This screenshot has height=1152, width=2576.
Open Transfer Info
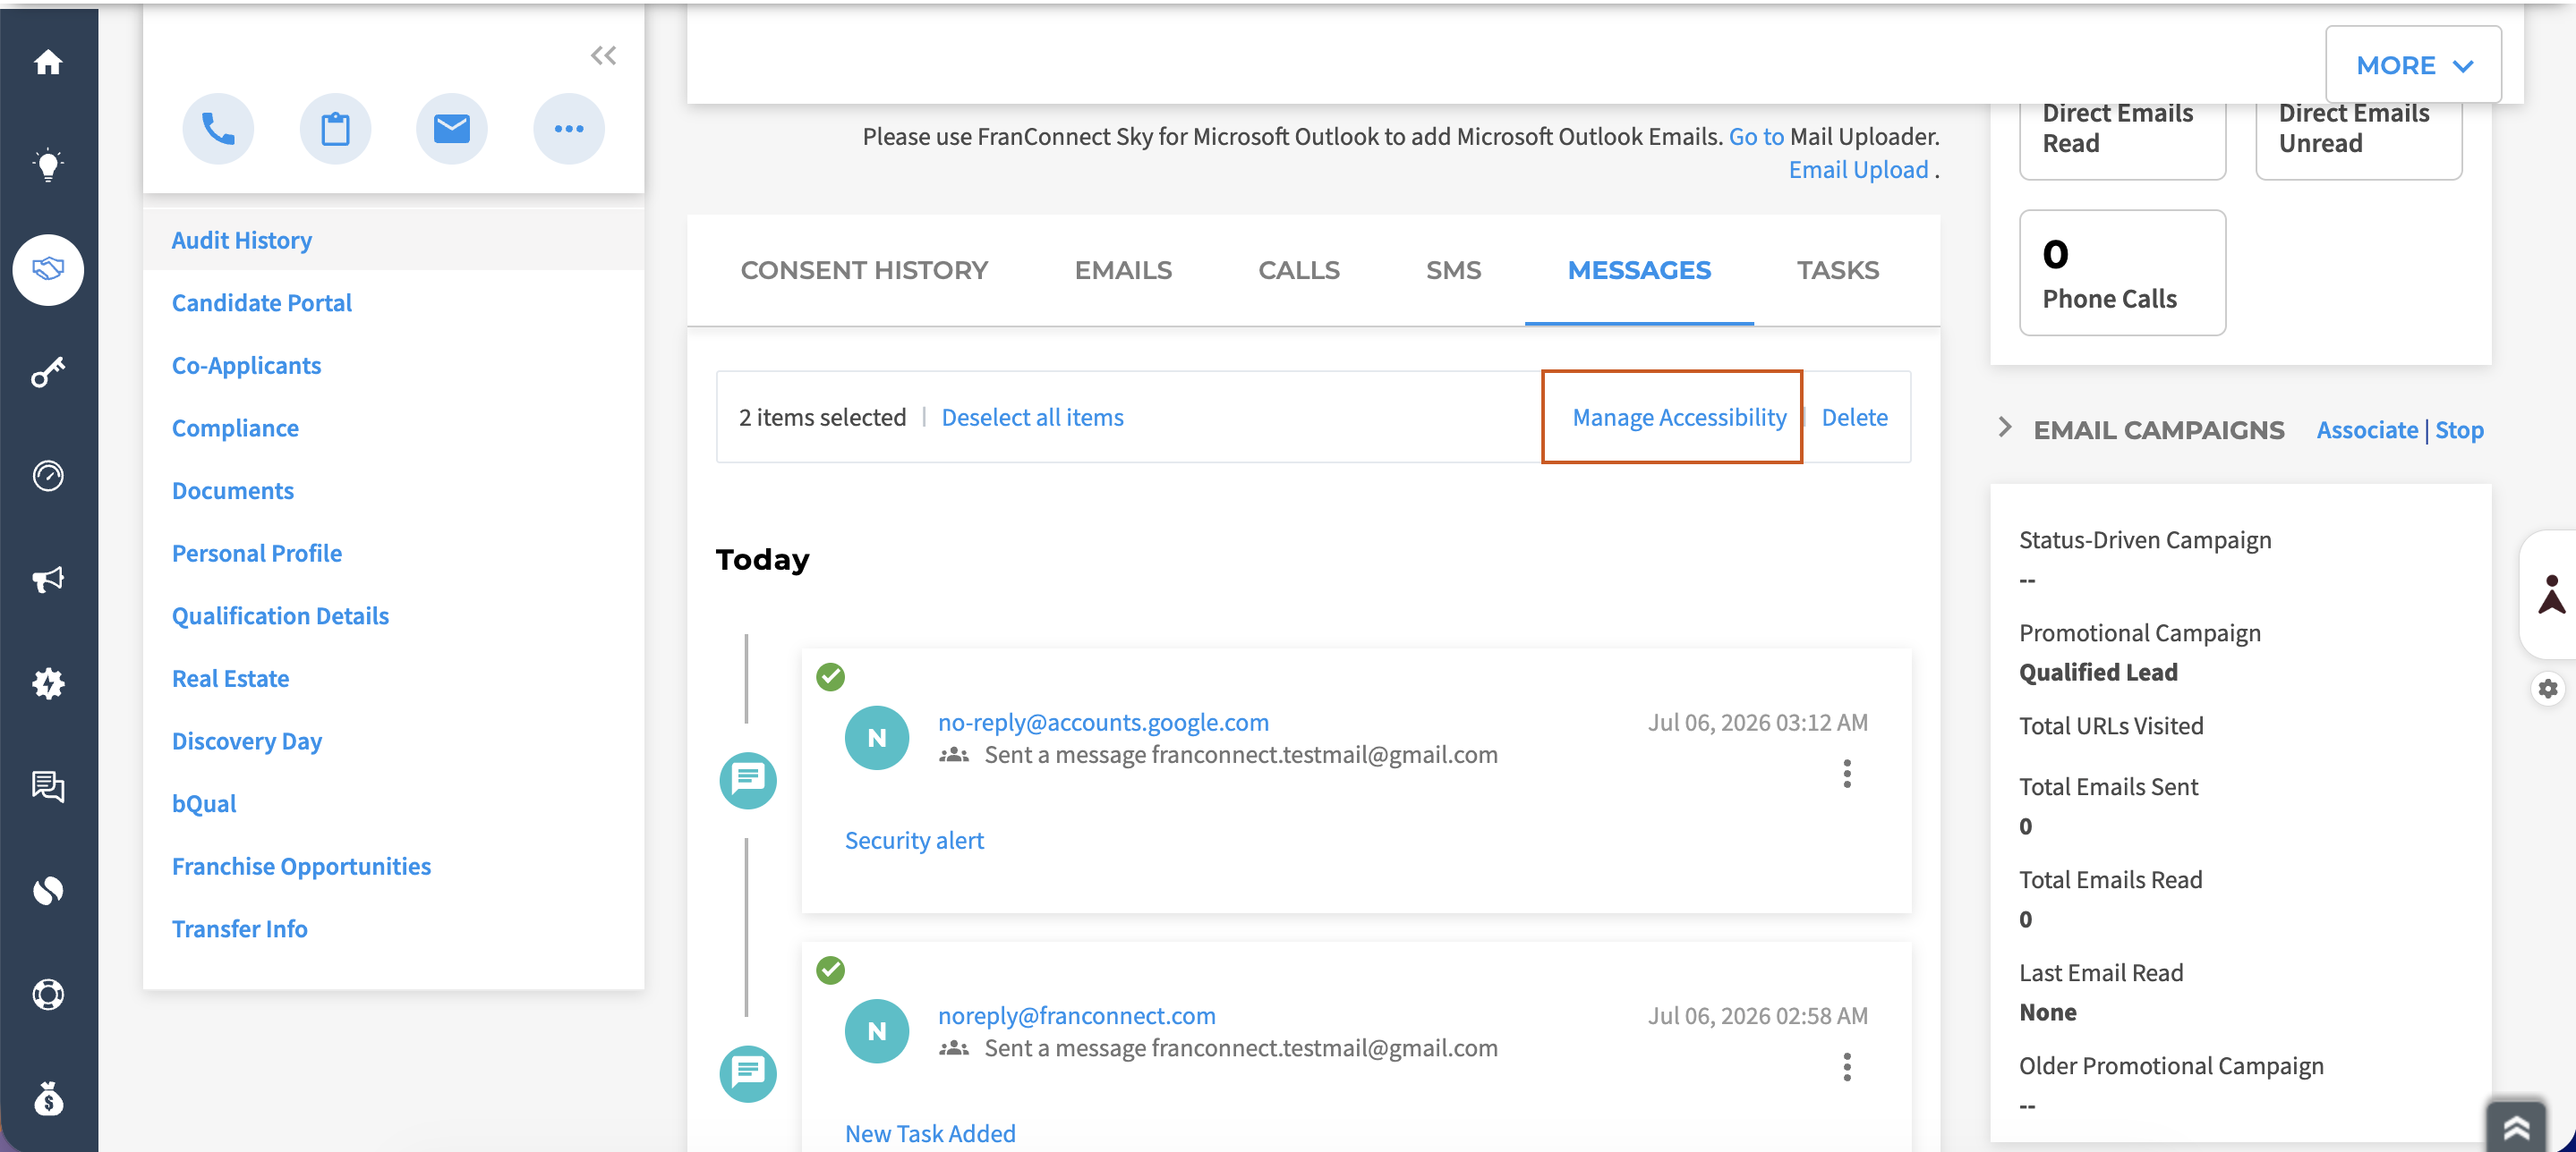pos(240,929)
